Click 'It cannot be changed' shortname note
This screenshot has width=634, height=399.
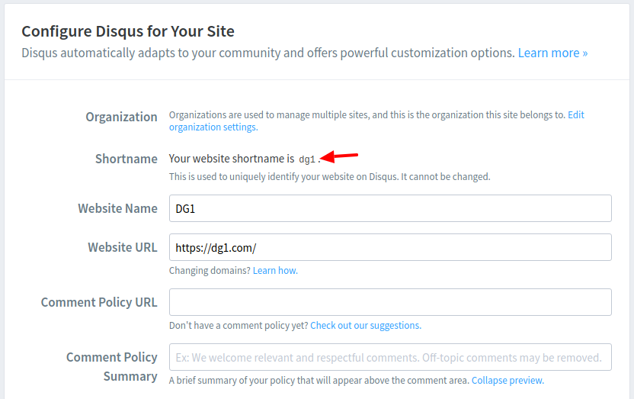[445, 177]
